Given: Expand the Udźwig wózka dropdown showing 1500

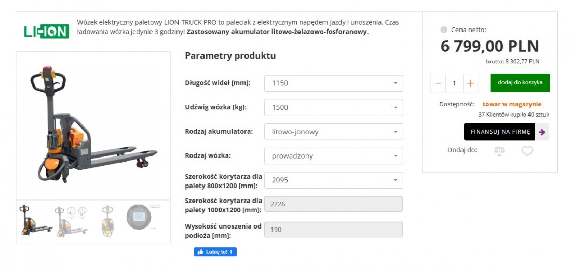Looking at the screenshot, I should point(334,108).
